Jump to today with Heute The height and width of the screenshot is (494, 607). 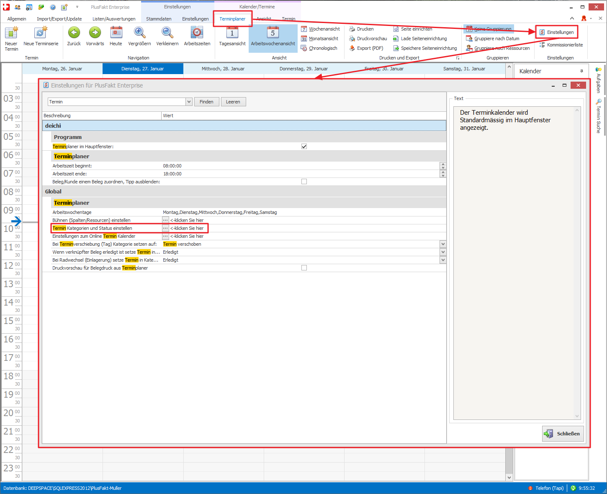[x=116, y=36]
